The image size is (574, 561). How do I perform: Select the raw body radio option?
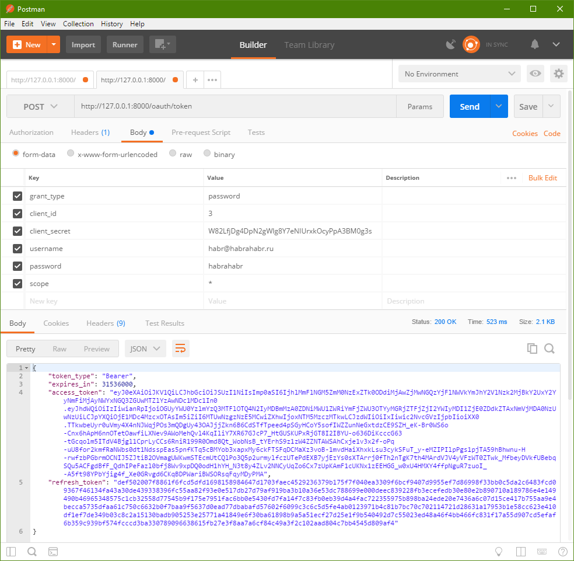coord(173,153)
